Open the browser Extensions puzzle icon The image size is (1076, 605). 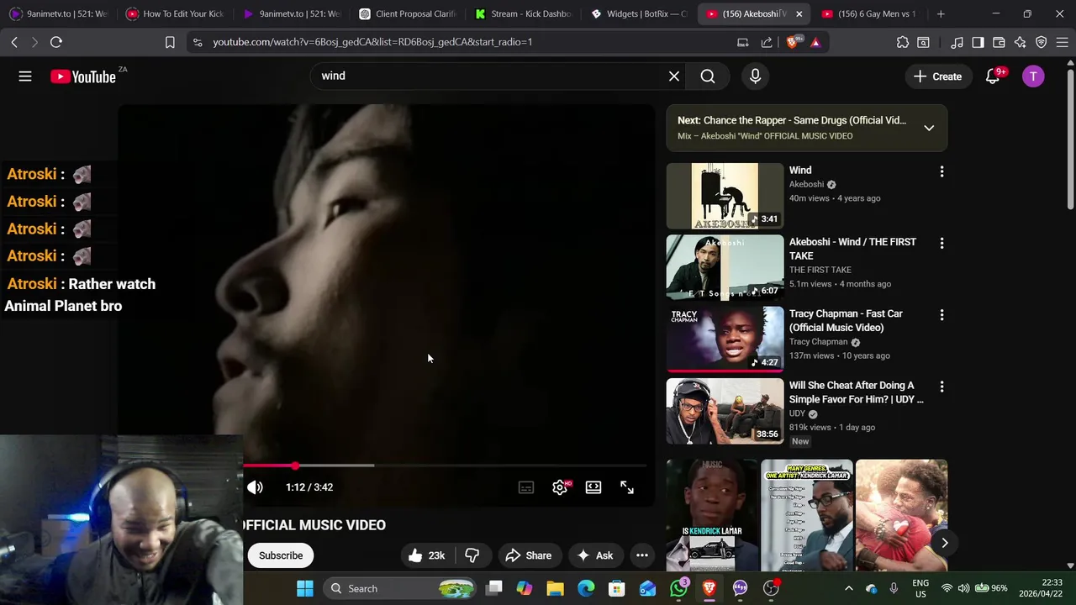[x=902, y=42]
